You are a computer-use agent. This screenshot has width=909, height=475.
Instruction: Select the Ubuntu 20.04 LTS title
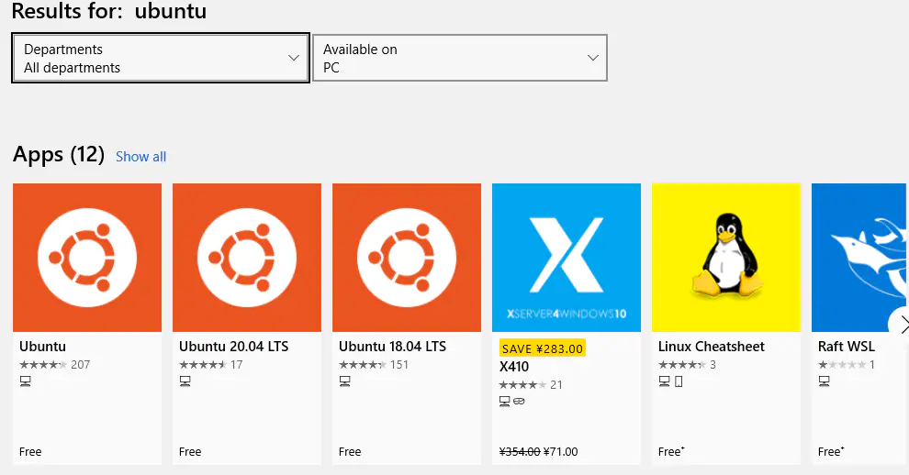pos(233,347)
